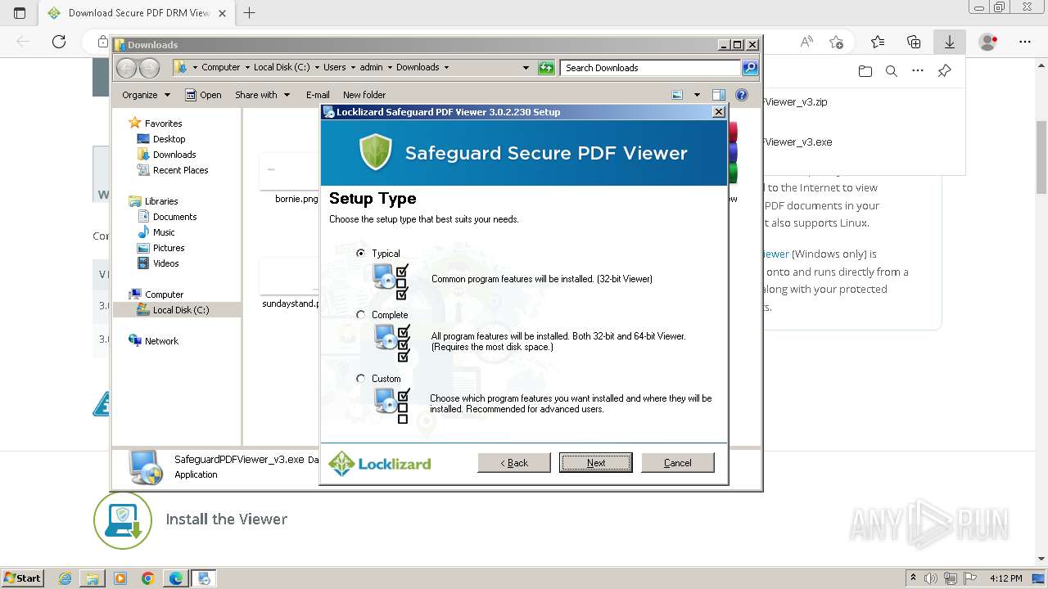Click the Edge Downloads arrow icon
The height and width of the screenshot is (589, 1048).
click(950, 42)
